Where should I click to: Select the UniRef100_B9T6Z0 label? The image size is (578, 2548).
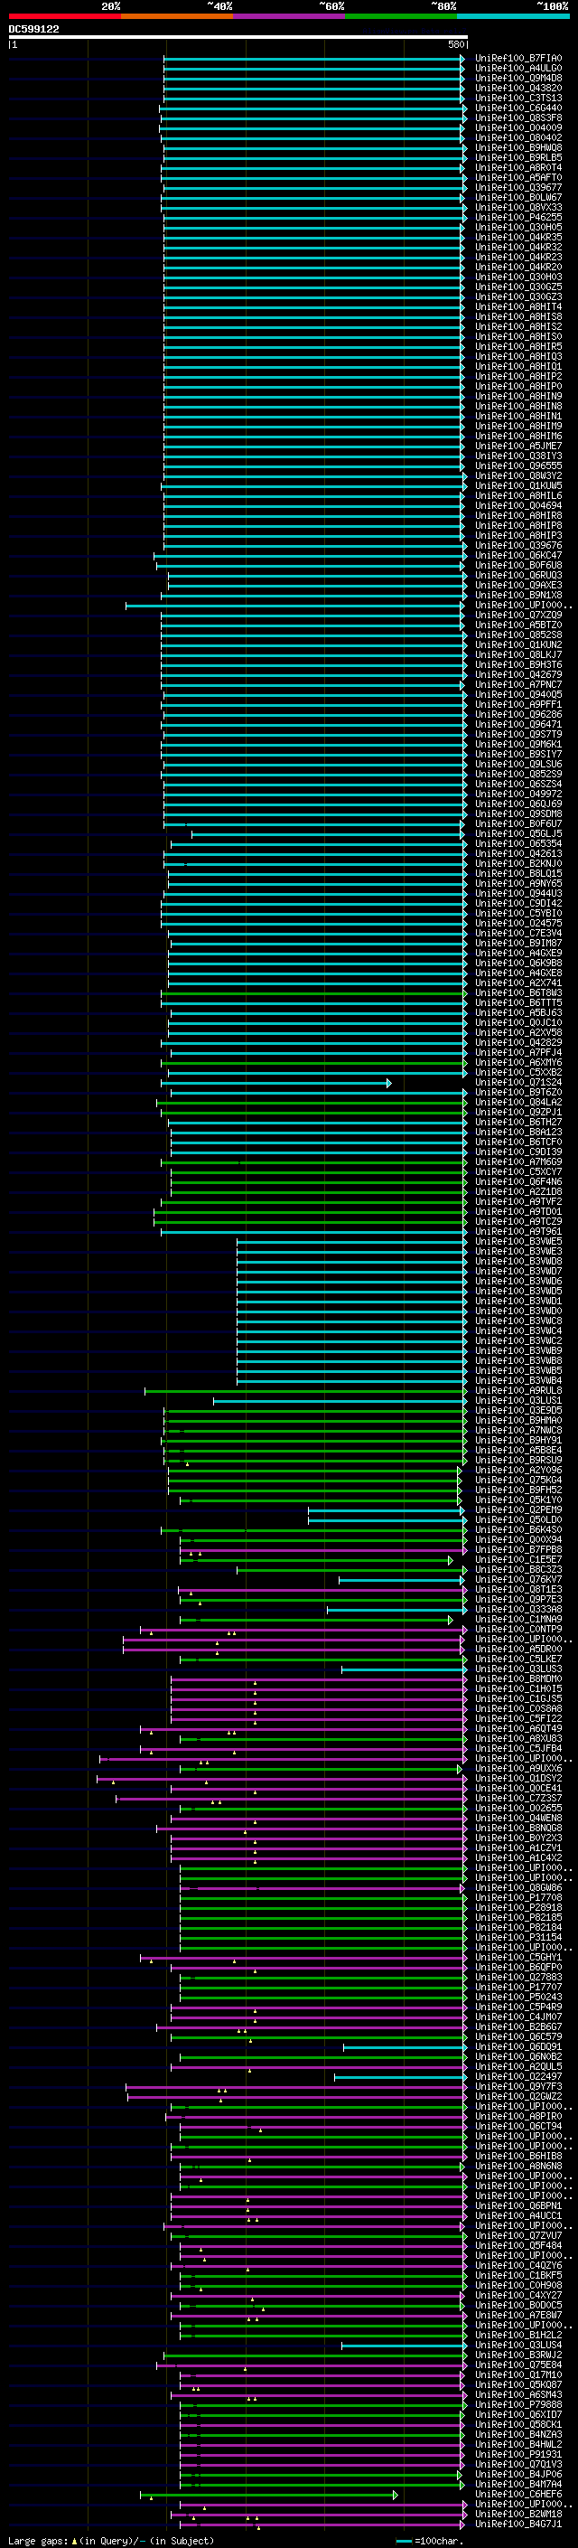[517, 1092]
